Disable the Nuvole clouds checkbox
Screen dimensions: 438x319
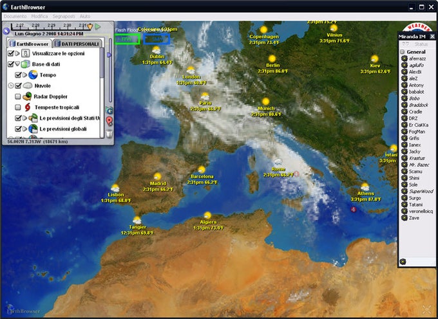click(x=18, y=86)
